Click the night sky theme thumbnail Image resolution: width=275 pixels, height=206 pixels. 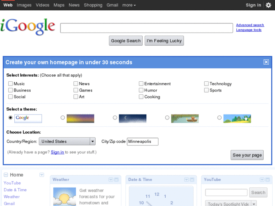[133, 119]
